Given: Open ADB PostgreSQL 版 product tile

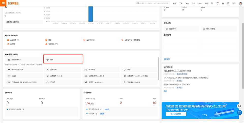Looking at the screenshot, I should click(x=24, y=82).
